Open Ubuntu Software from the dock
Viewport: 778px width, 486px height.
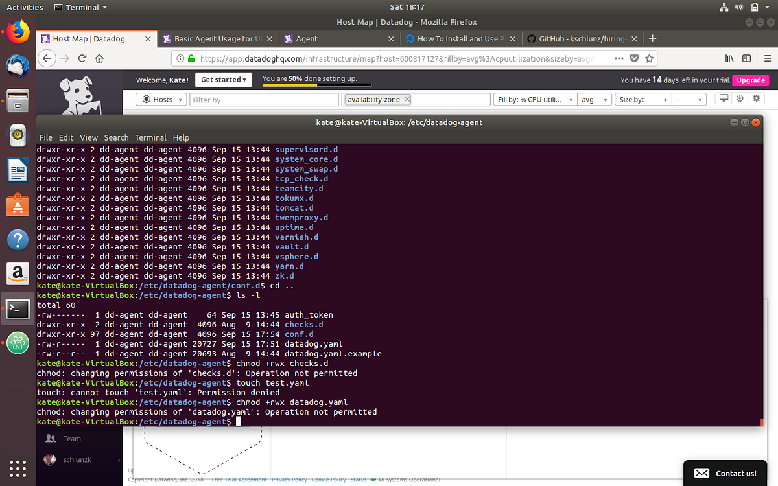[x=18, y=205]
